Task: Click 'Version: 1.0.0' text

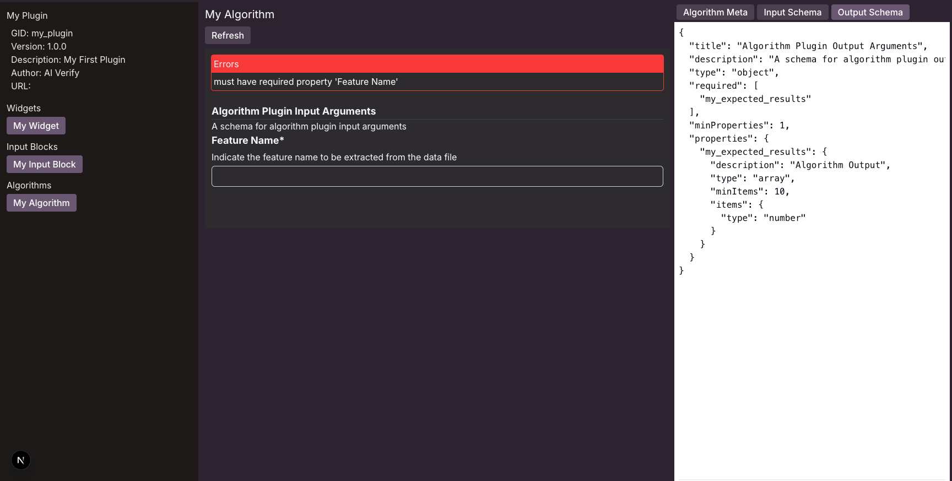Action: [39, 46]
